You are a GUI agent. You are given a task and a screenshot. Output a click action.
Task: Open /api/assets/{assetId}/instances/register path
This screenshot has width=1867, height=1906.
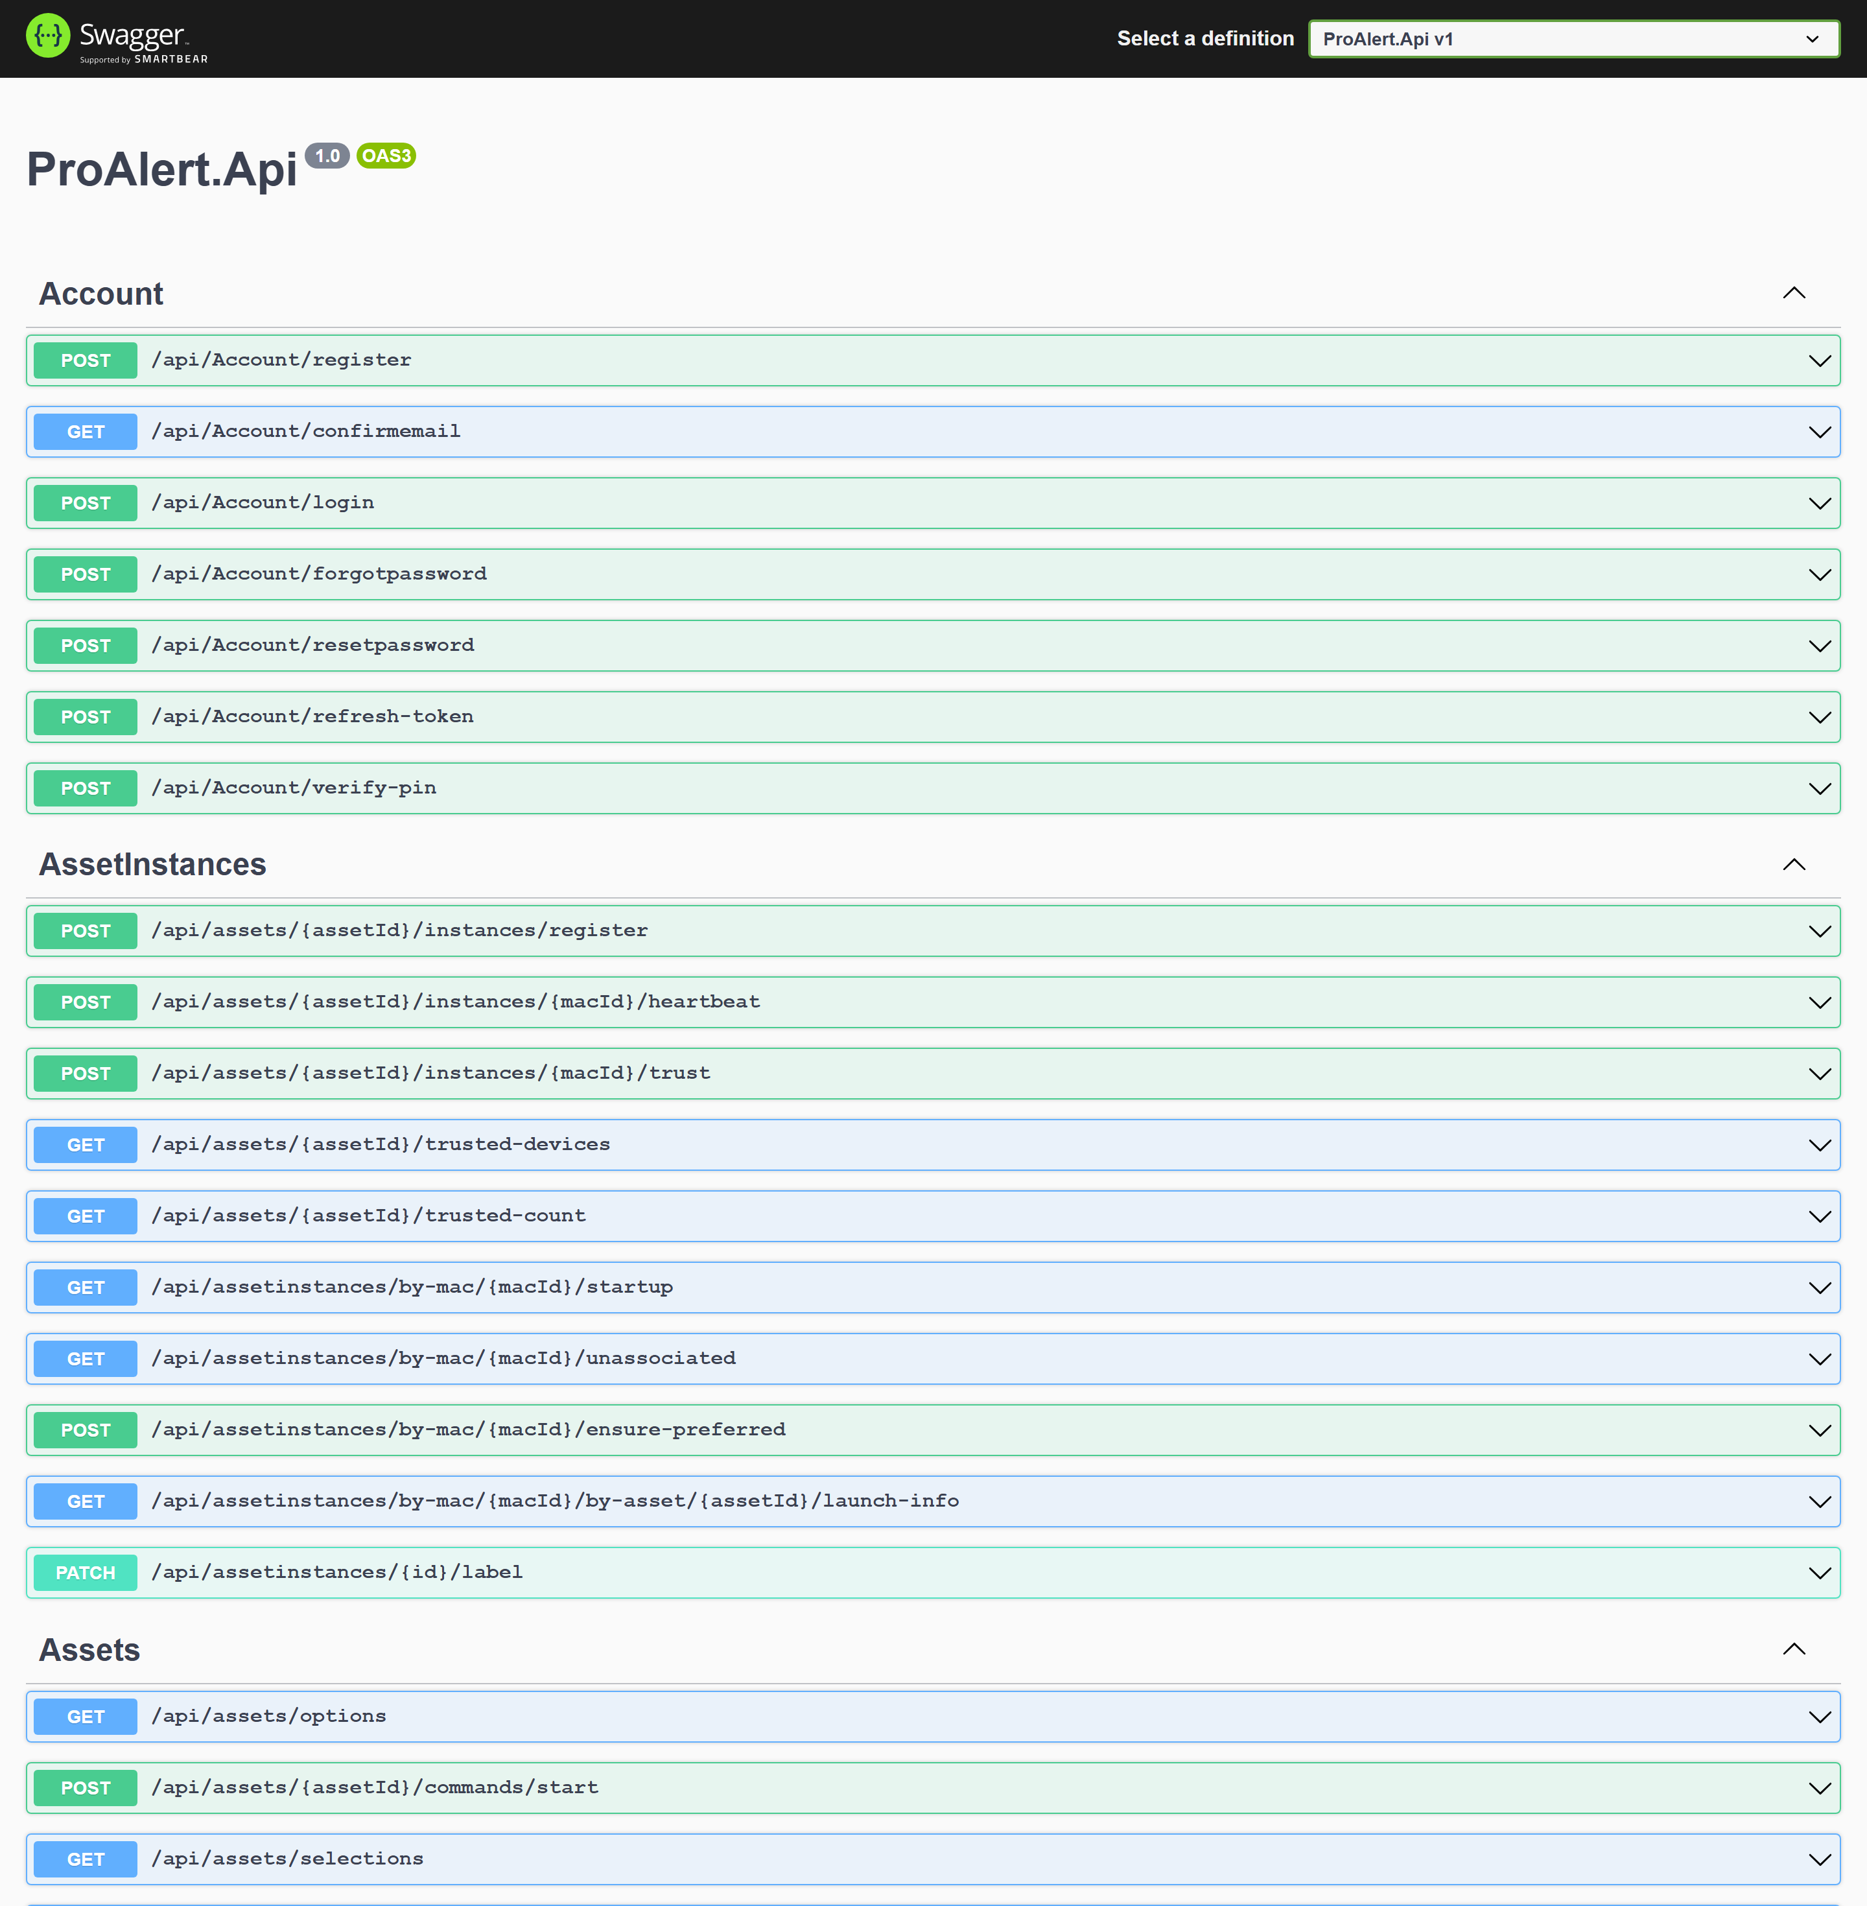pos(400,930)
